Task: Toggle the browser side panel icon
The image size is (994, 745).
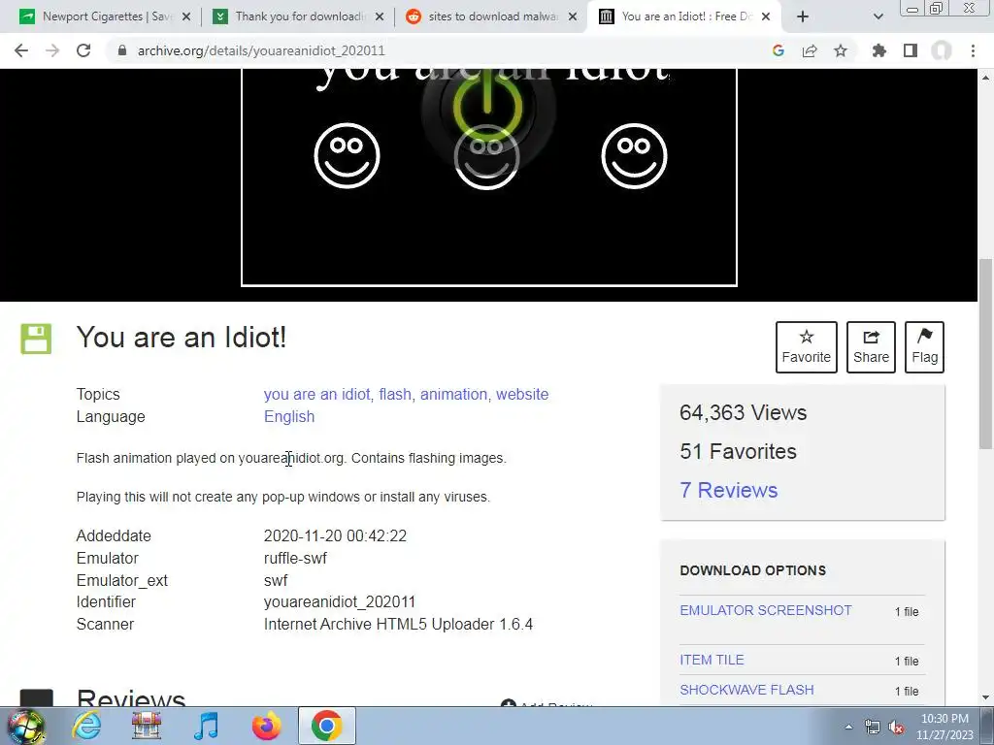Action: [x=911, y=50]
